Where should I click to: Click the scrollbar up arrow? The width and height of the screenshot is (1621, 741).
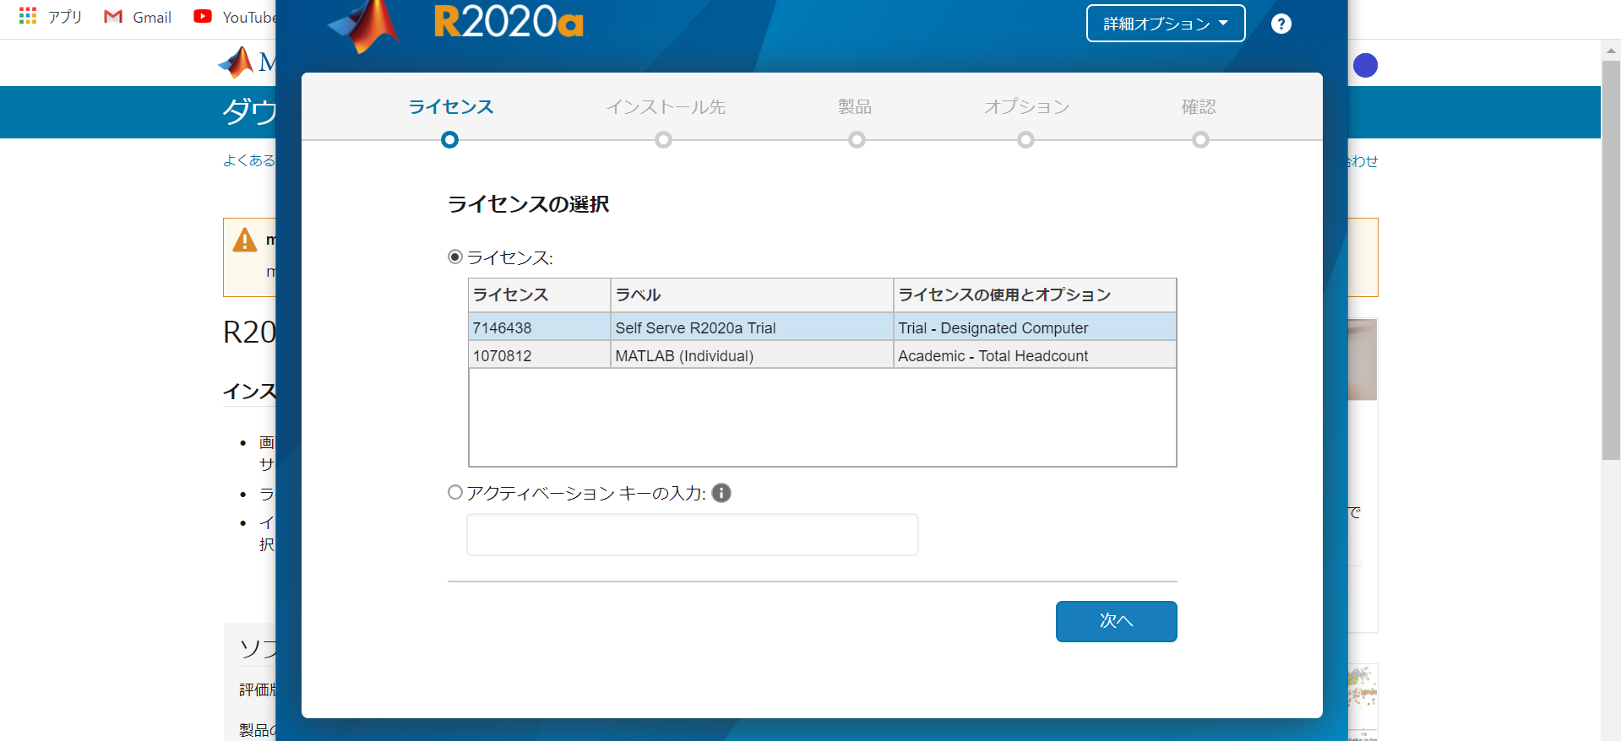[x=1611, y=51]
